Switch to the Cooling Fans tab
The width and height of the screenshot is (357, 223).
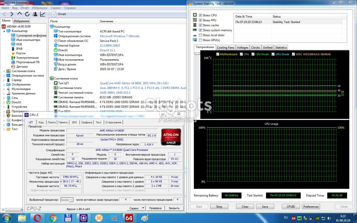click(x=225, y=47)
